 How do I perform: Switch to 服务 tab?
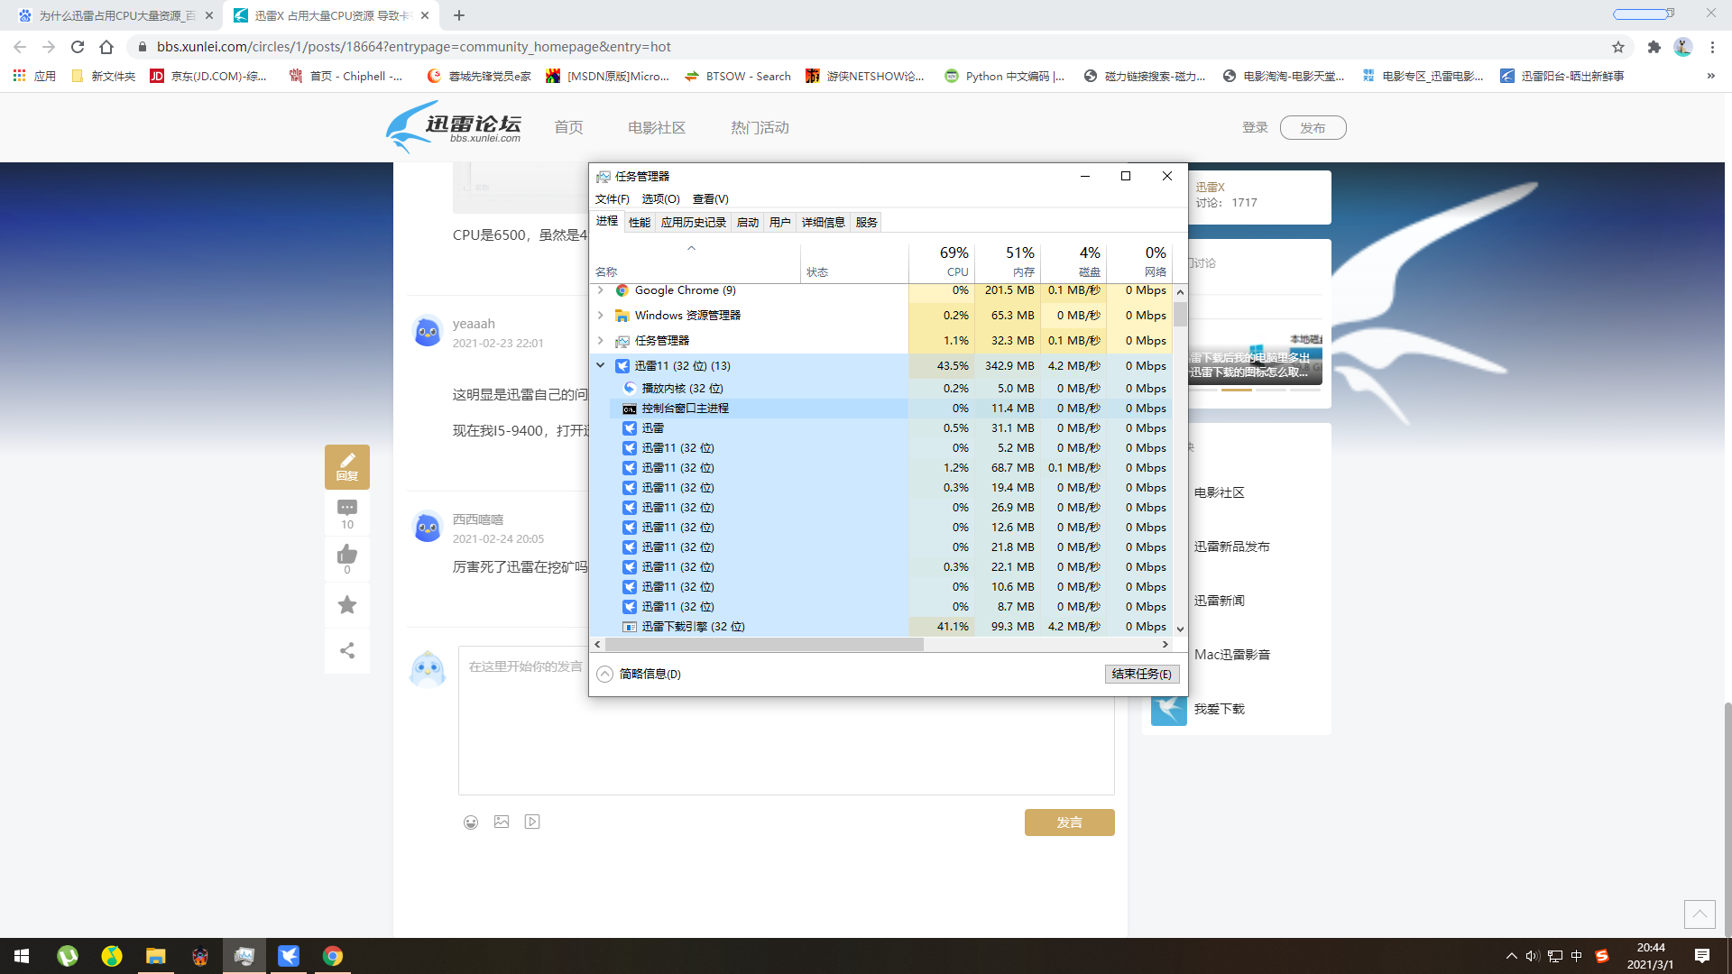[x=866, y=222]
